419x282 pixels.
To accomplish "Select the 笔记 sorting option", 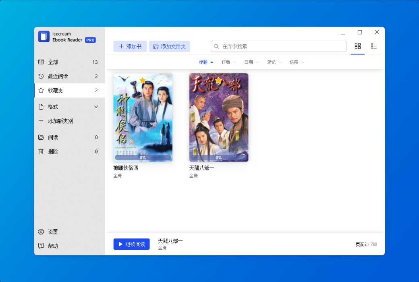I will pyautogui.click(x=272, y=62).
